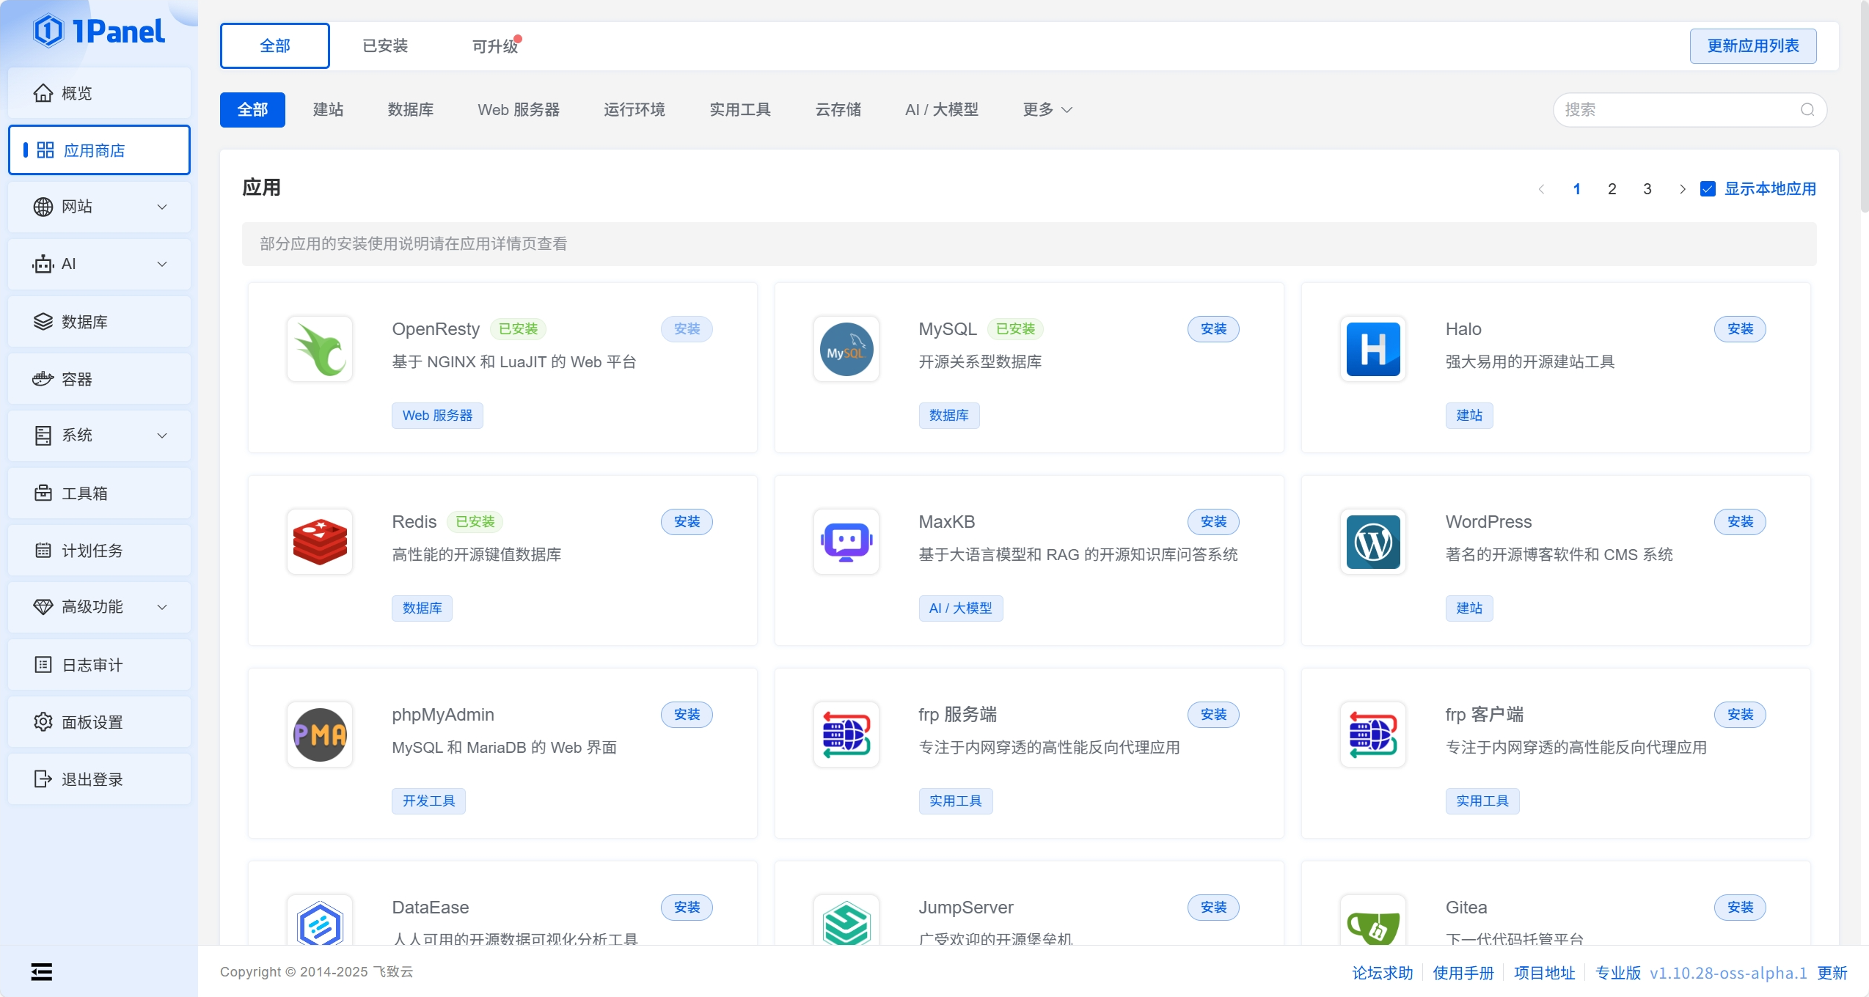Install the Halo application
The width and height of the screenshot is (1869, 997).
point(1739,329)
